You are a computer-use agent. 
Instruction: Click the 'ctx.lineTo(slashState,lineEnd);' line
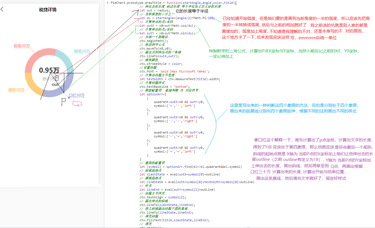point(167,205)
